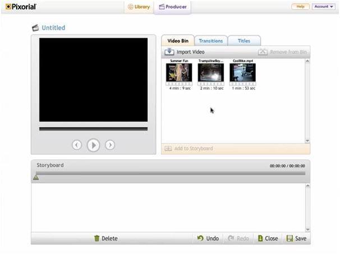Click the Import Video icon
The image size is (340, 255).
coord(169,52)
